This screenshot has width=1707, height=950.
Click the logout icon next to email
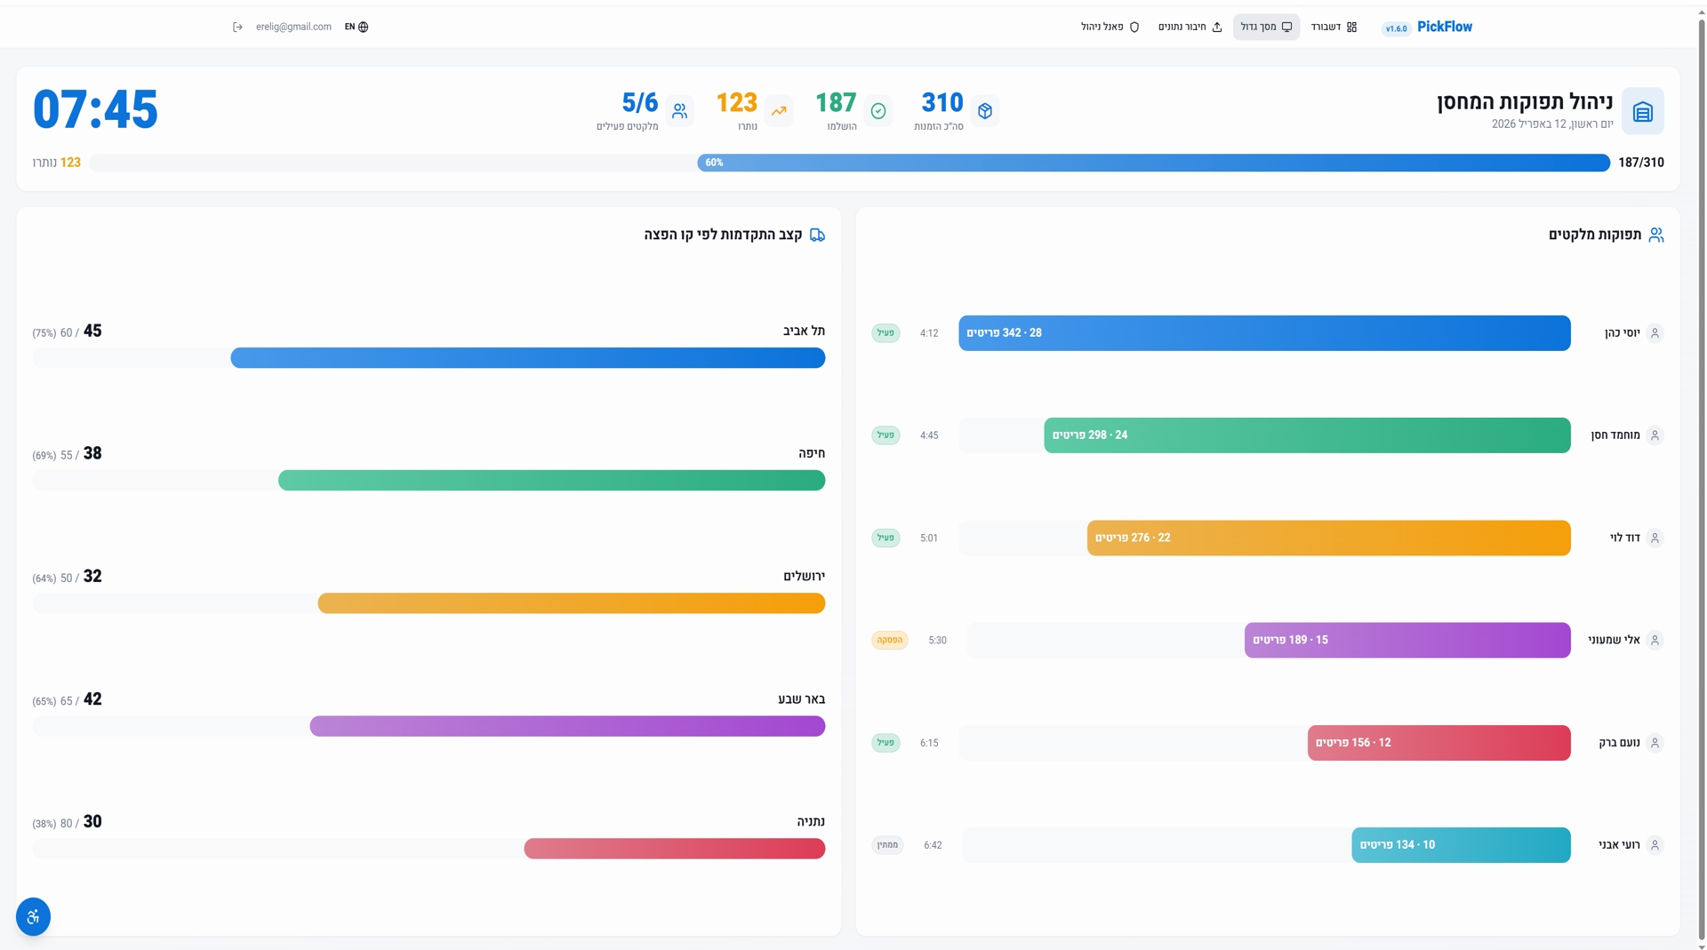237,27
